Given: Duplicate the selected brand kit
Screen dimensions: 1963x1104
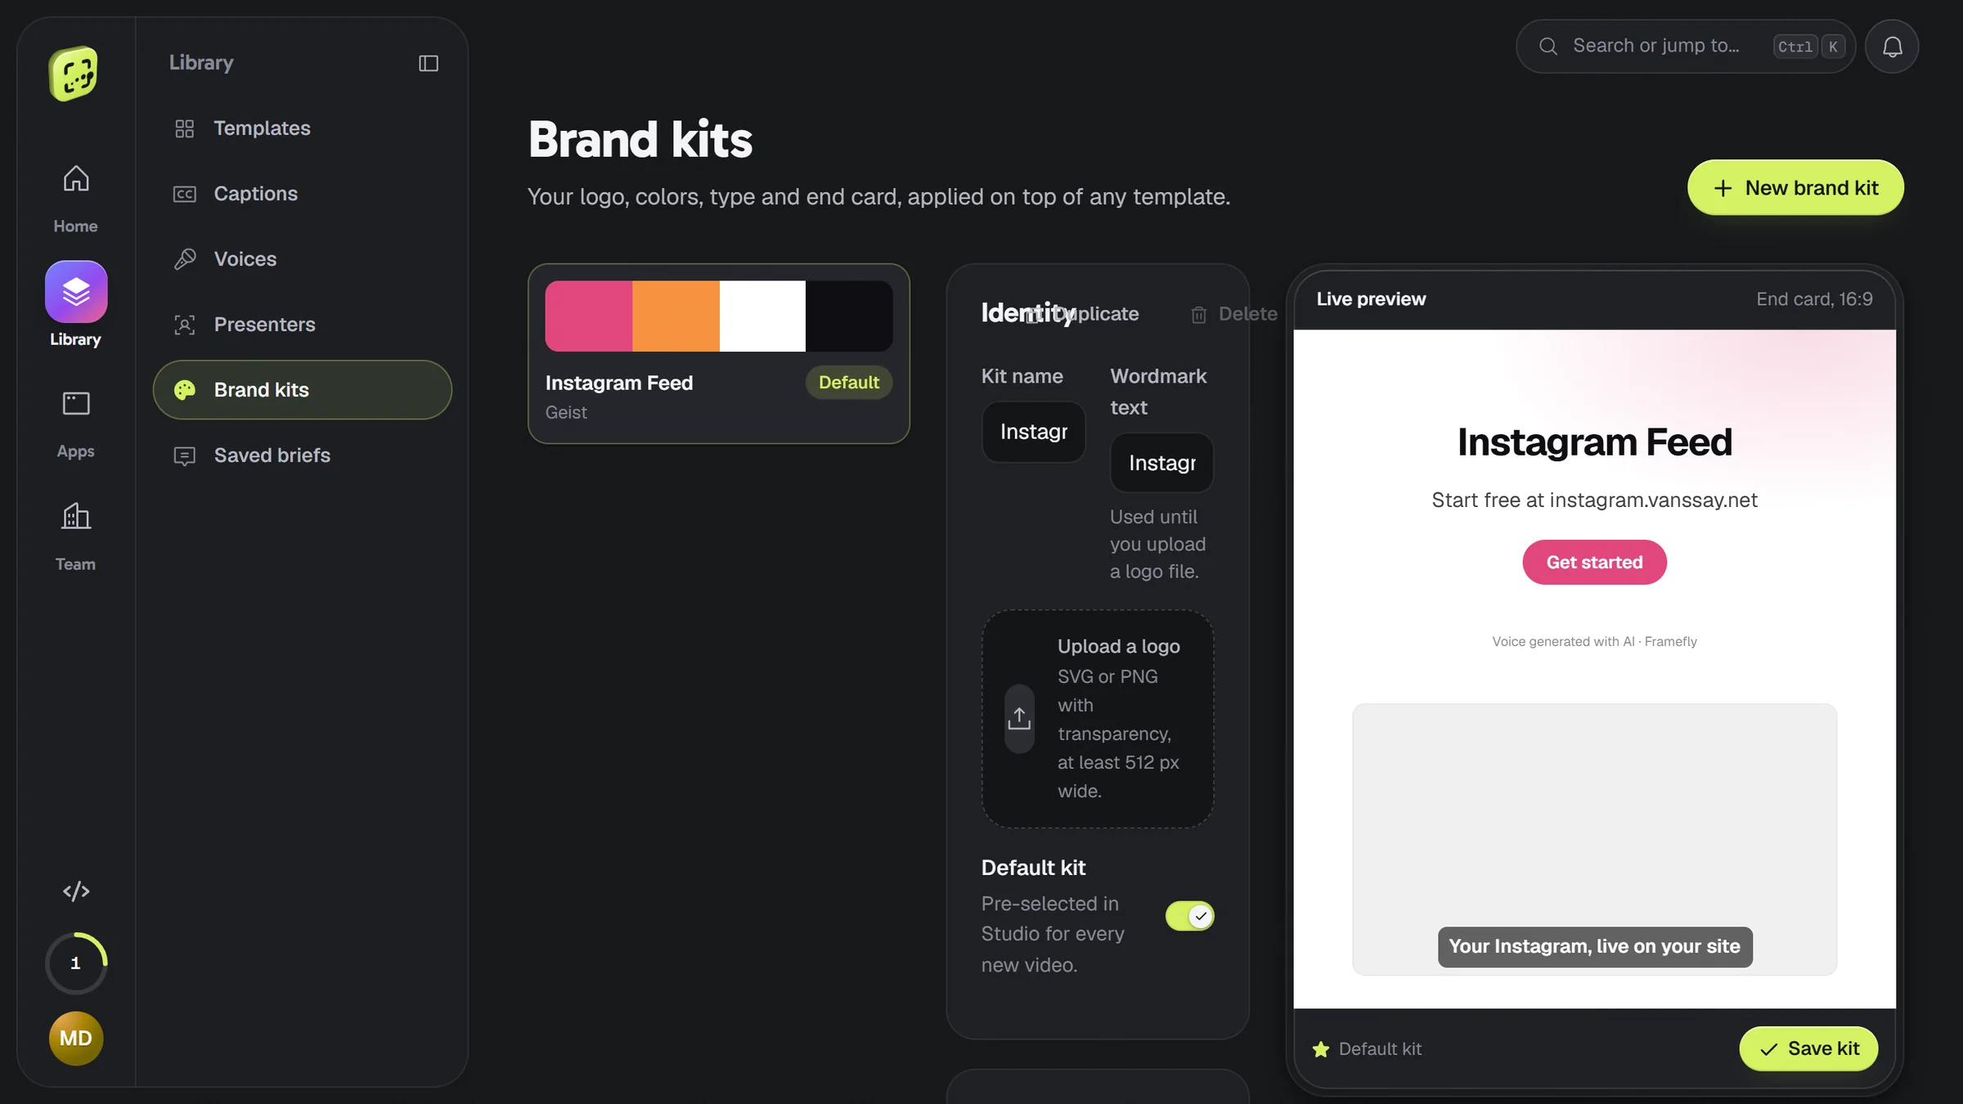Looking at the screenshot, I should pyautogui.click(x=1082, y=314).
